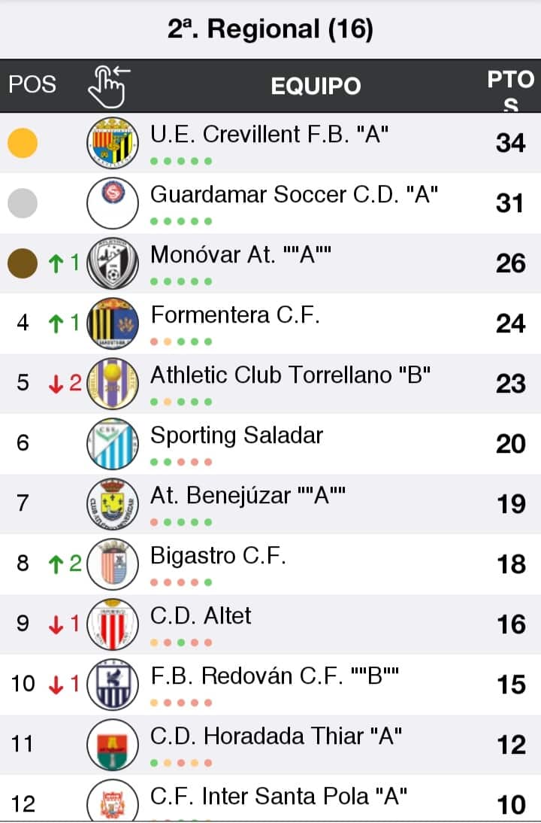Tap the Bigastro C.F. shield

(113, 564)
